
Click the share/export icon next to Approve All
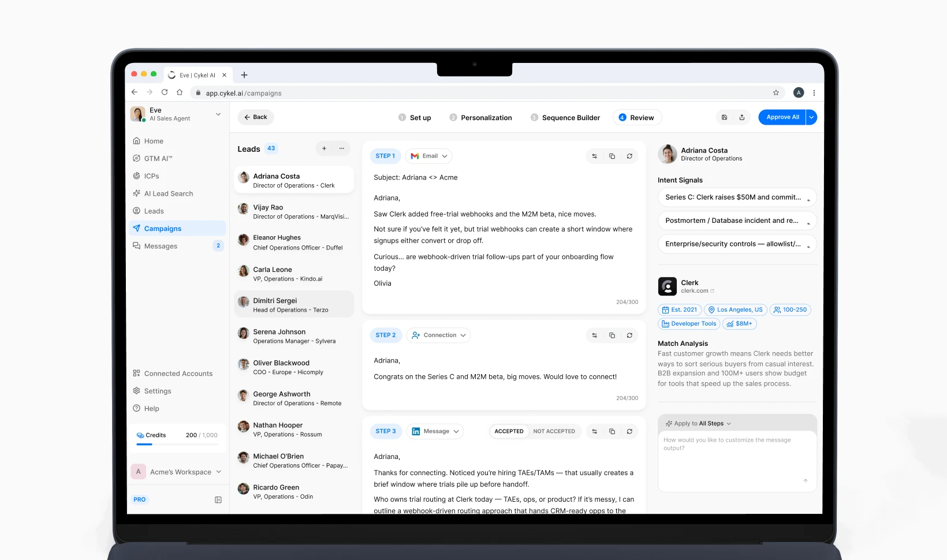click(x=742, y=117)
